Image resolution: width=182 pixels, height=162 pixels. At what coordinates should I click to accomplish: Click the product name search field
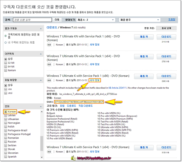pyautogui.click(x=32, y=20)
